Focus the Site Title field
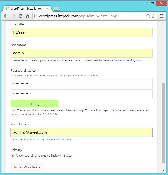 click(x=81, y=32)
